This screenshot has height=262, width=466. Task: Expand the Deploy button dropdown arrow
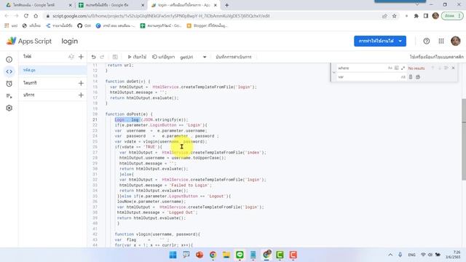tap(400, 41)
